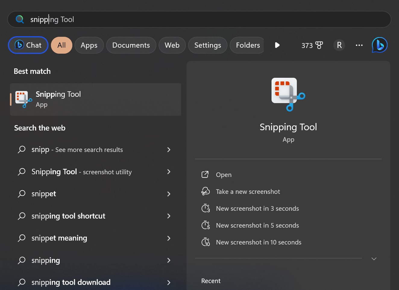Screen dimensions: 399x290
Task: Select the Take a new screenshot camera icon
Action: 206,191
